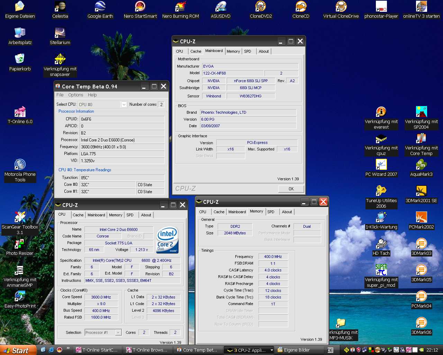Expand Processor #1 selection dropdown in CPU-Z
The height and width of the screenshot is (355, 443).
click(x=118, y=332)
